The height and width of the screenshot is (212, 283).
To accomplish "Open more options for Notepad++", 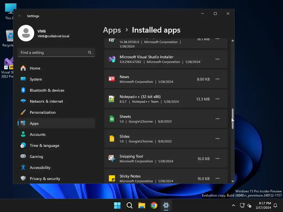I will [218, 99].
